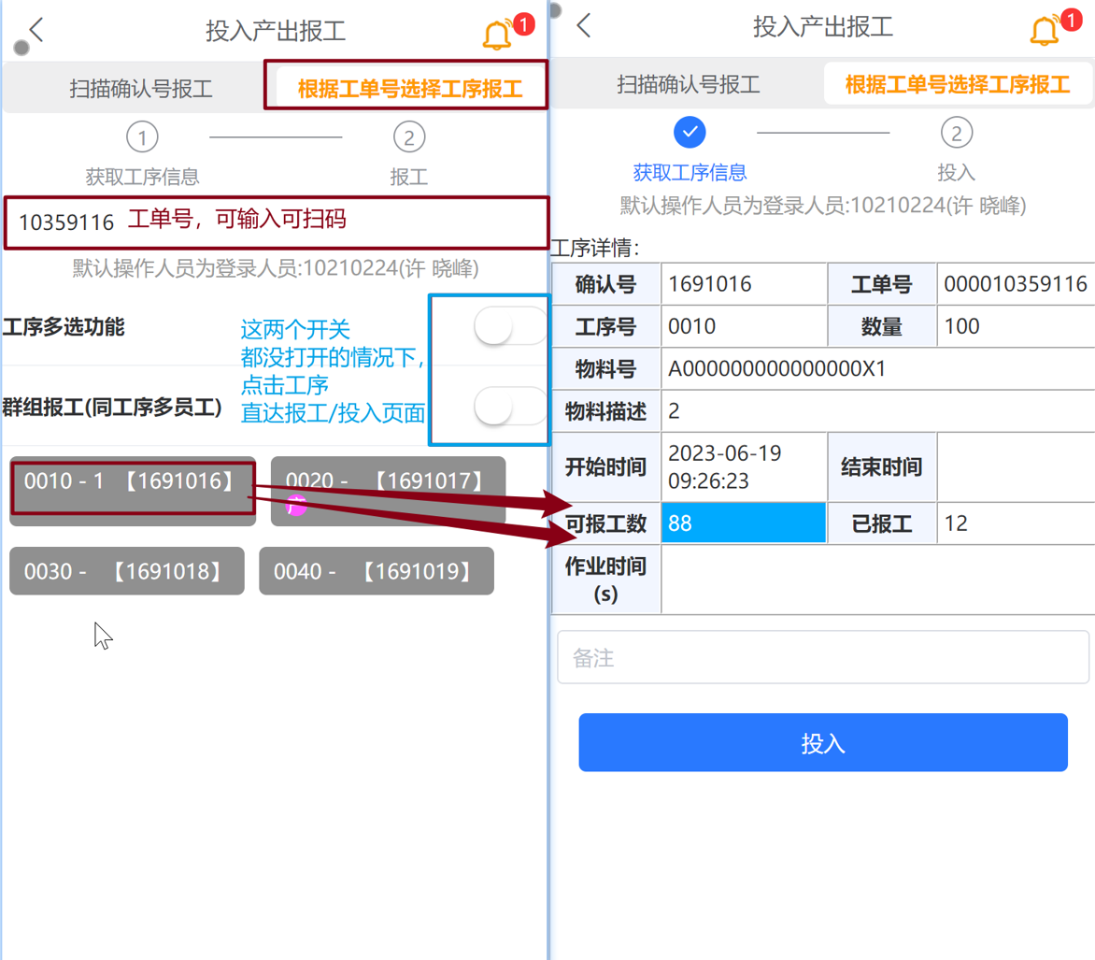The image size is (1095, 960).
Task: Switch to 扫描确认号报工 tab on right
Action: pyautogui.click(x=688, y=84)
